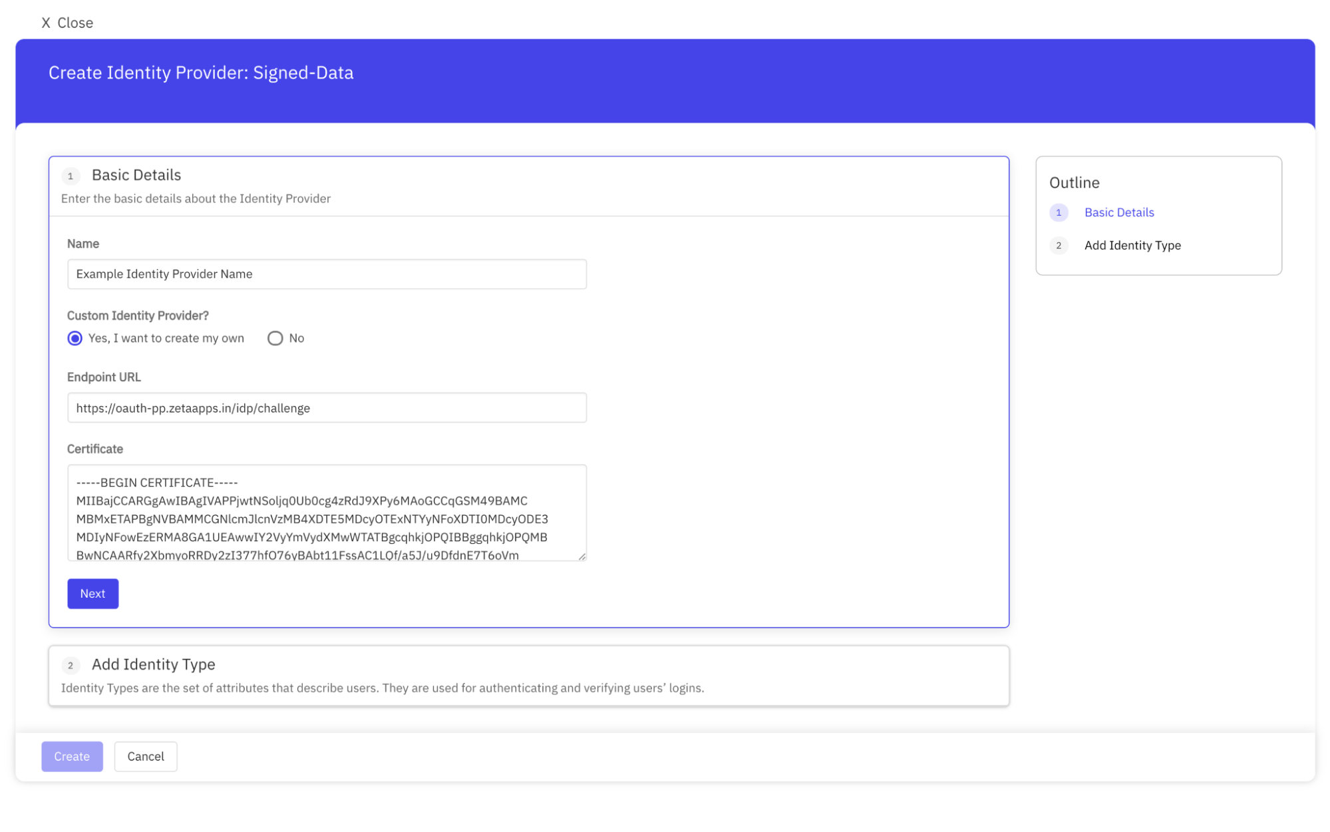Click the step 2 badge beside Add Identity Type
The image size is (1330, 832).
71,665
